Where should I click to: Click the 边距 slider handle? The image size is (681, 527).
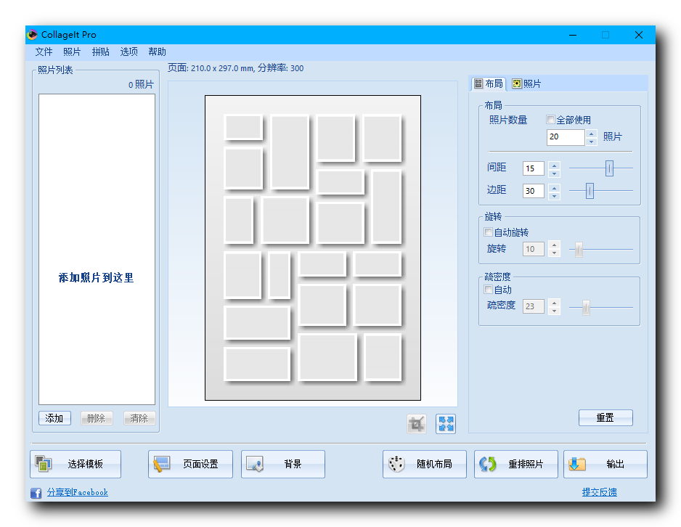click(590, 191)
